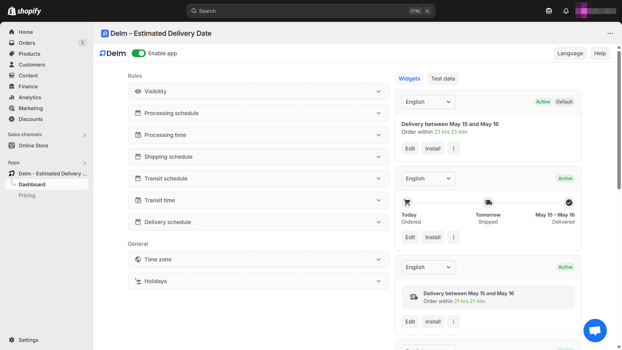Expand the Processing schedule rule

pos(258,113)
